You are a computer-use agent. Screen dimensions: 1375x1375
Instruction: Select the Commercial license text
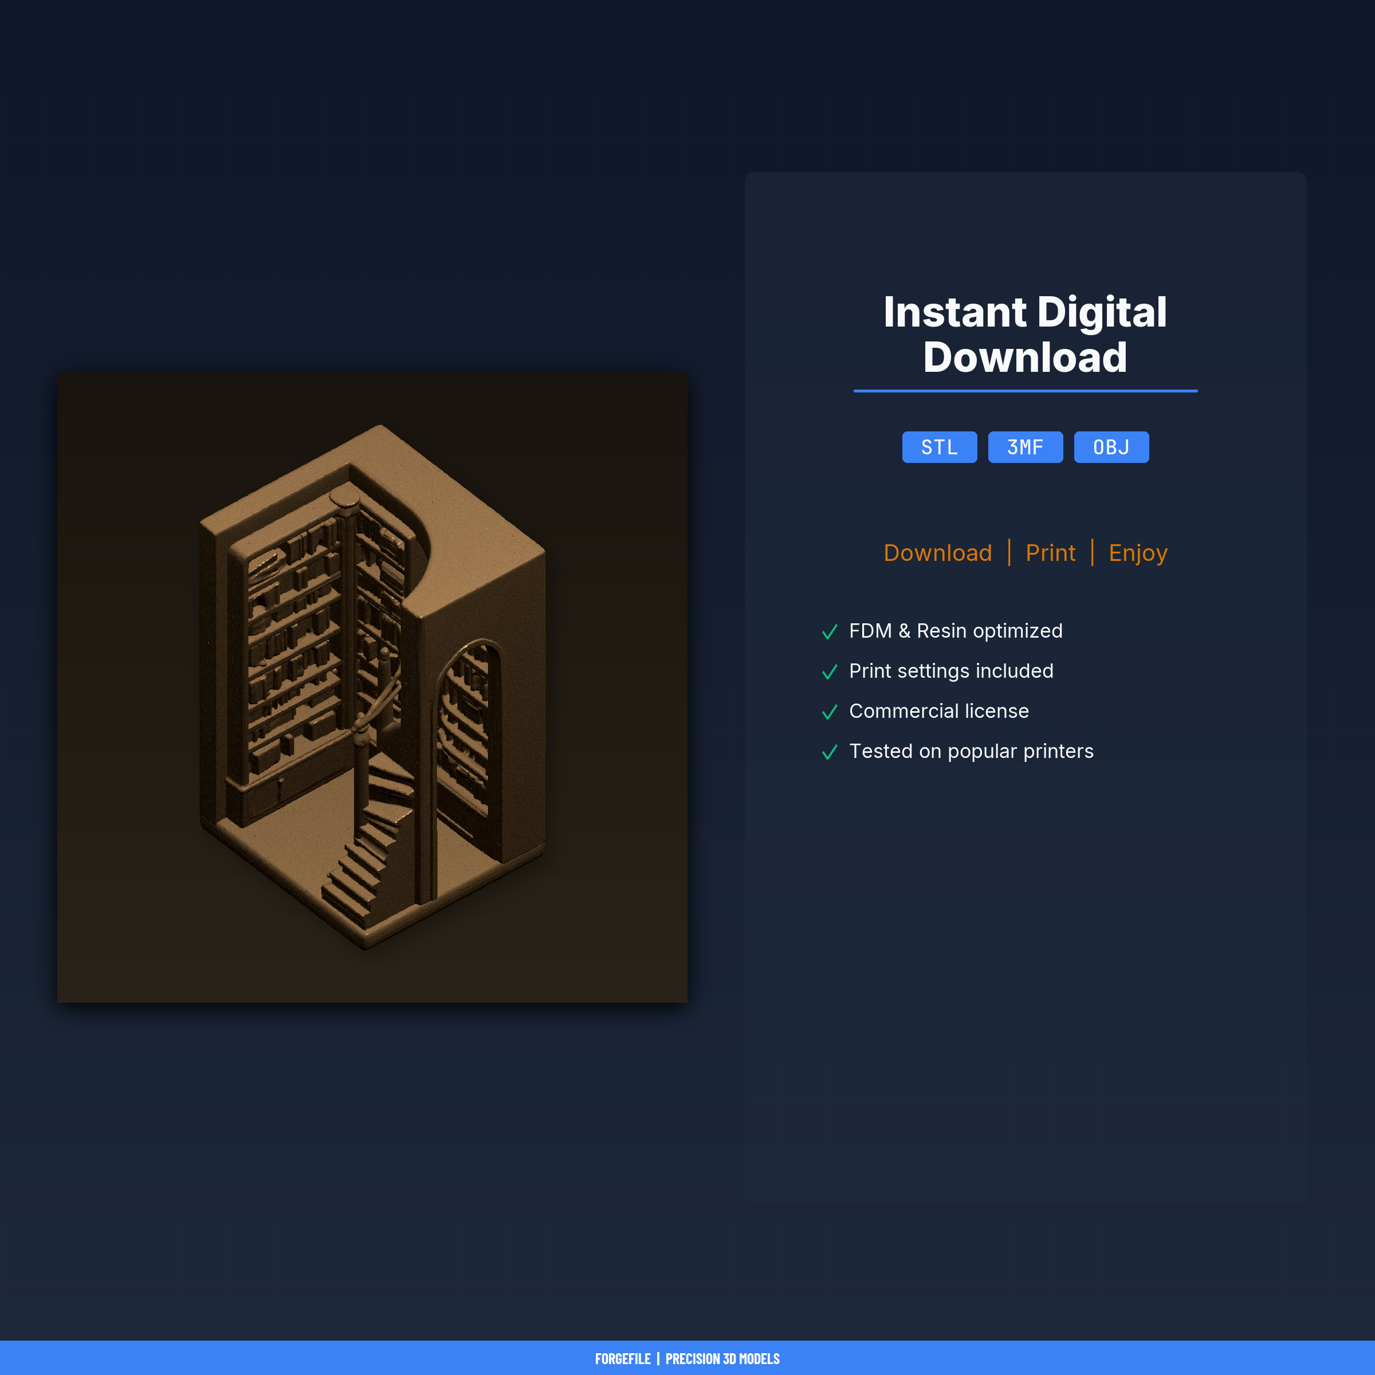(939, 711)
